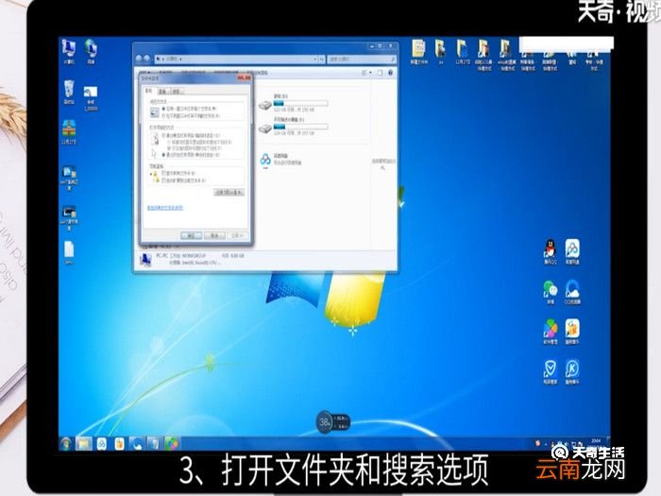The image size is (661, 496).
Task: Click inside the Explorer address bar
Action: [x=236, y=60]
